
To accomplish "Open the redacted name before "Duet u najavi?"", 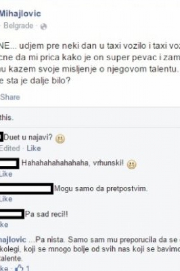I will [x=1, y=137].
